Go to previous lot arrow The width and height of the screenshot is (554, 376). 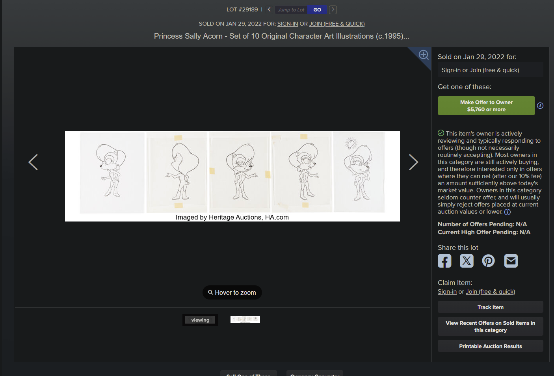coord(269,9)
